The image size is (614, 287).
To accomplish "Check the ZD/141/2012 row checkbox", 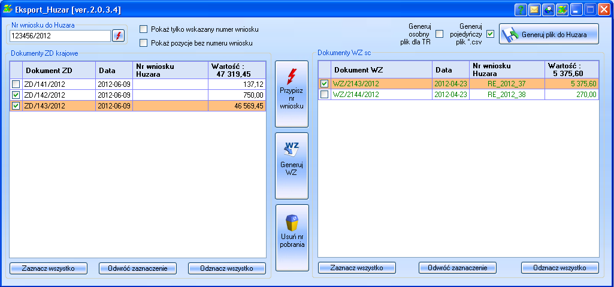I will tap(16, 84).
